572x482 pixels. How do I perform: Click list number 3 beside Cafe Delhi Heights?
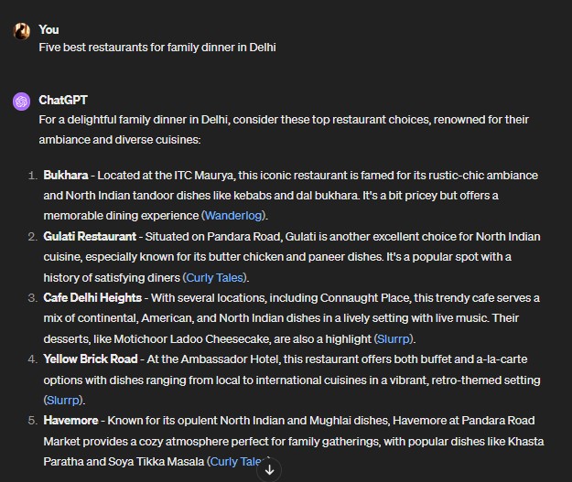(34, 297)
